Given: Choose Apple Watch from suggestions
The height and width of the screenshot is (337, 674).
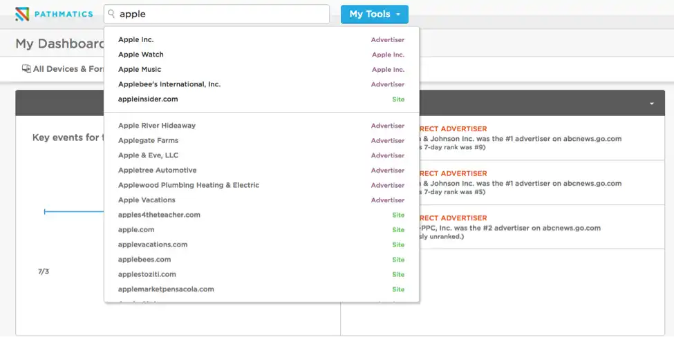Looking at the screenshot, I should [261, 55].
